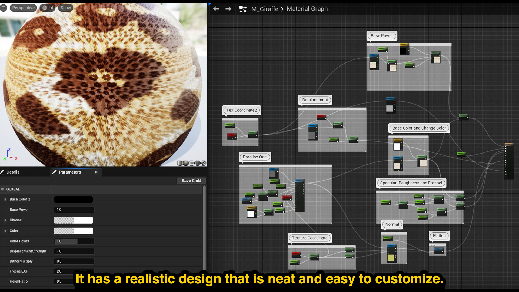Screen dimensions: 519x292
Task: Open the Perspective view dropdown
Action: coord(23,8)
